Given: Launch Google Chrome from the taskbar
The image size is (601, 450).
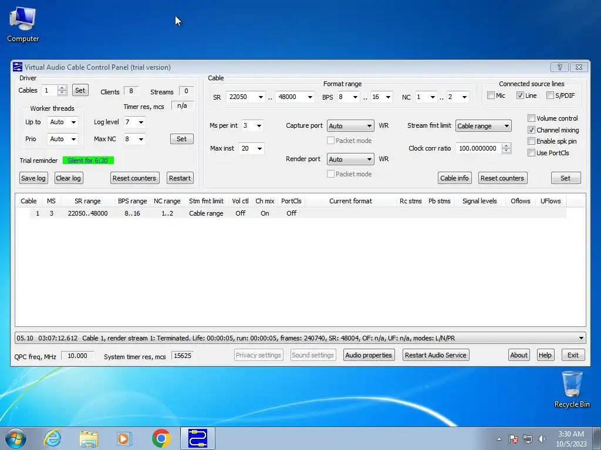Looking at the screenshot, I should (161, 438).
